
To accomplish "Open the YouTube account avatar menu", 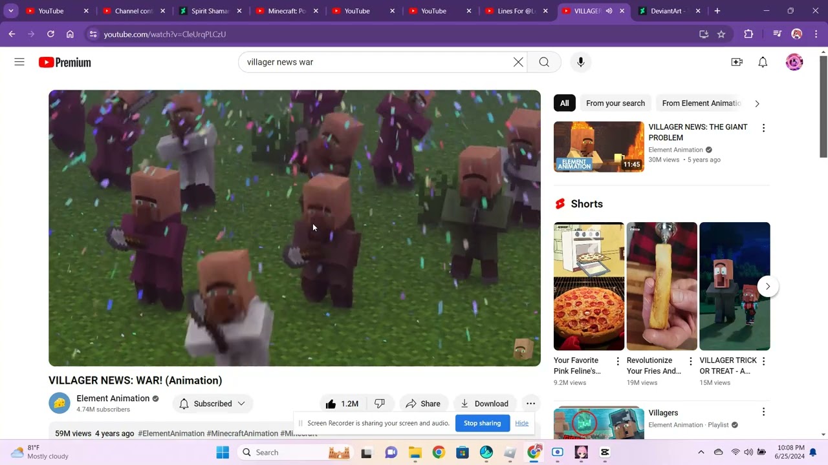I will [x=794, y=62].
